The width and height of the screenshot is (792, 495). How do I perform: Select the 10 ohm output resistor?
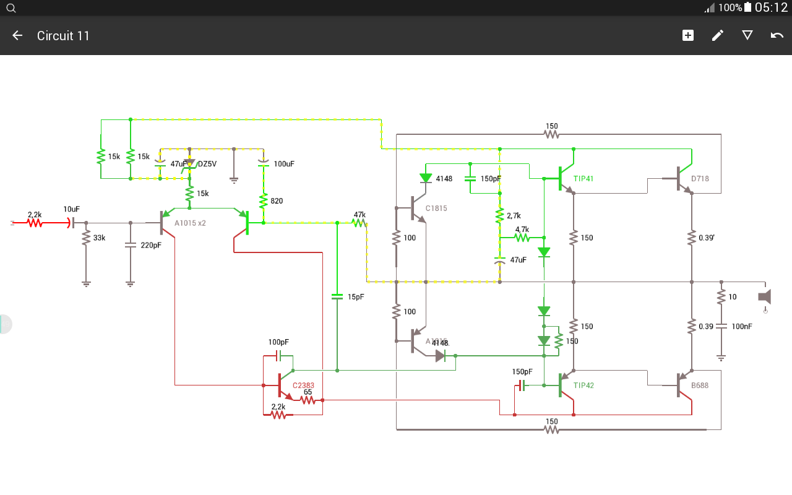point(721,297)
